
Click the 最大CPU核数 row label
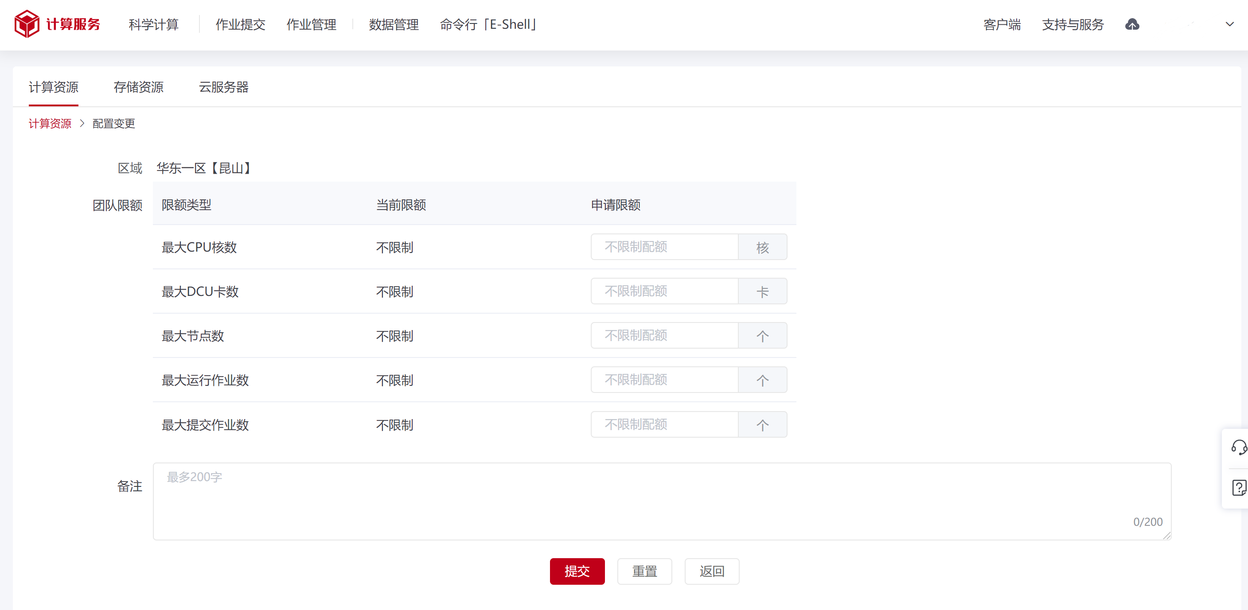(199, 247)
